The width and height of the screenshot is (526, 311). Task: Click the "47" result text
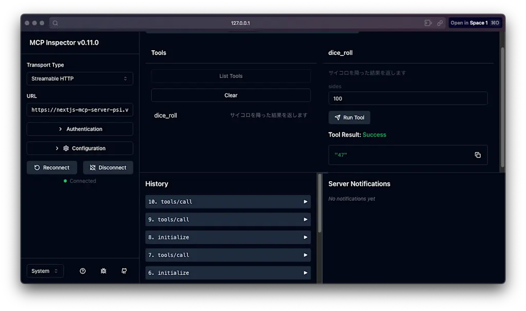[x=341, y=155]
